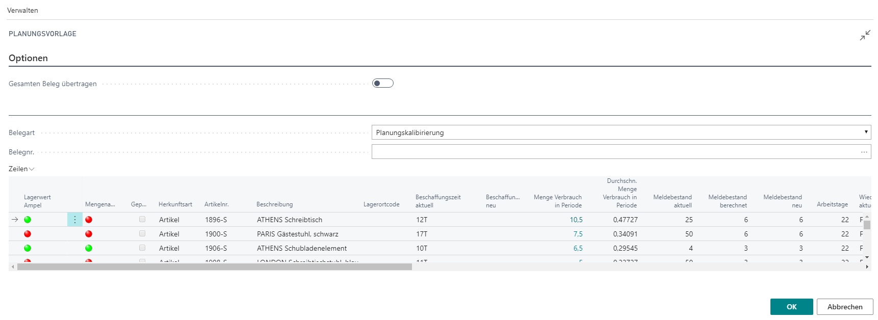The height and width of the screenshot is (320, 878).
Task: Open the Verwalten menu
Action: click(x=22, y=10)
